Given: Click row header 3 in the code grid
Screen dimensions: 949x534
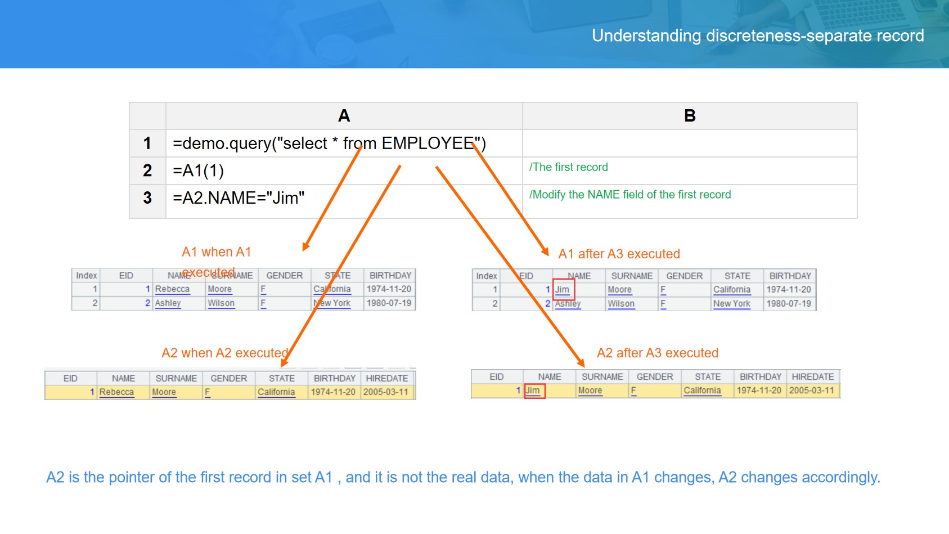Looking at the screenshot, I should coord(147,198).
